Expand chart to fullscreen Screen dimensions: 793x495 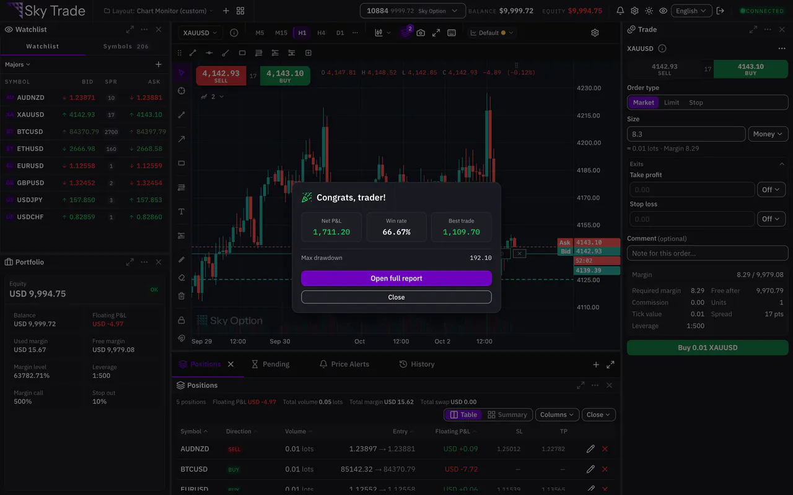(x=436, y=33)
